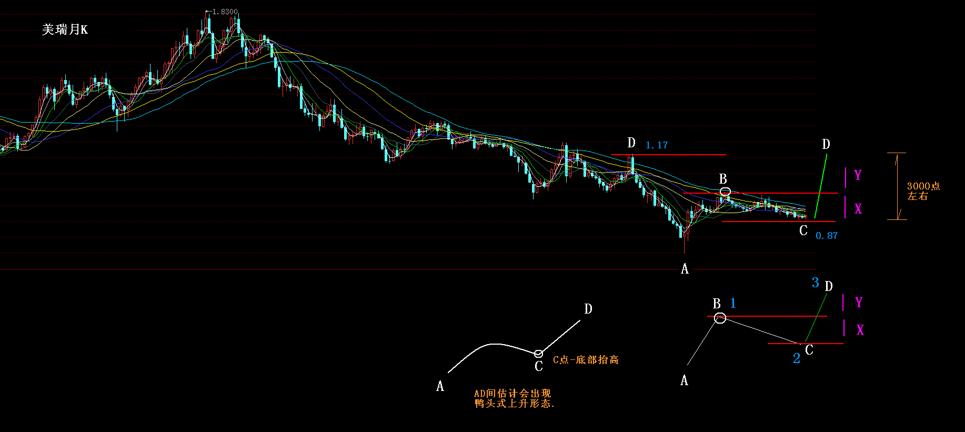
Task: Select the blue number "2" beside C
Action: (x=797, y=358)
